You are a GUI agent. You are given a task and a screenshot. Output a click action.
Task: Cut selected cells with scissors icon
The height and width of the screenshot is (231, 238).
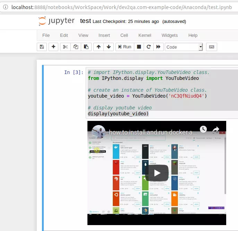(x=65, y=47)
